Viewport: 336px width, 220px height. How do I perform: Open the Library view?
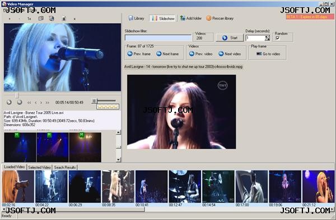(x=136, y=19)
